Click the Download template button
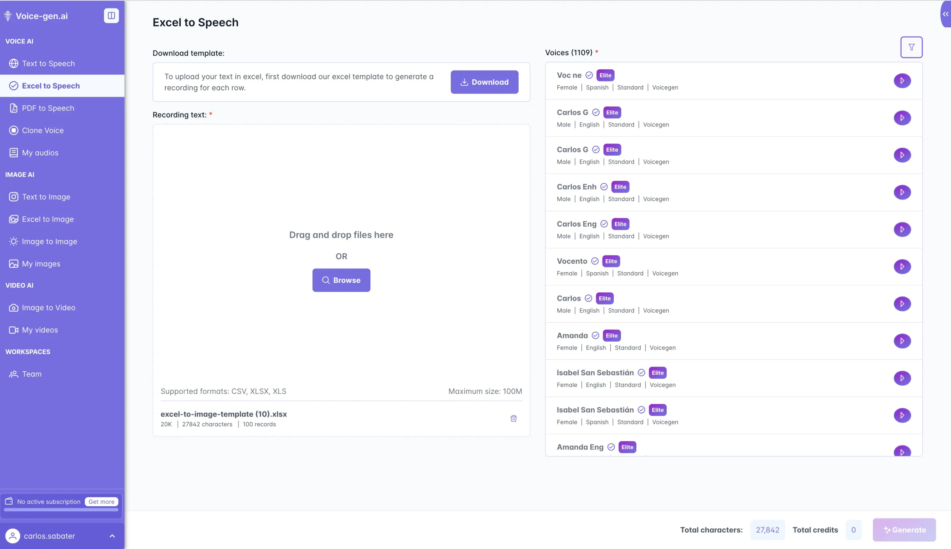This screenshot has width=951, height=549. pos(484,82)
